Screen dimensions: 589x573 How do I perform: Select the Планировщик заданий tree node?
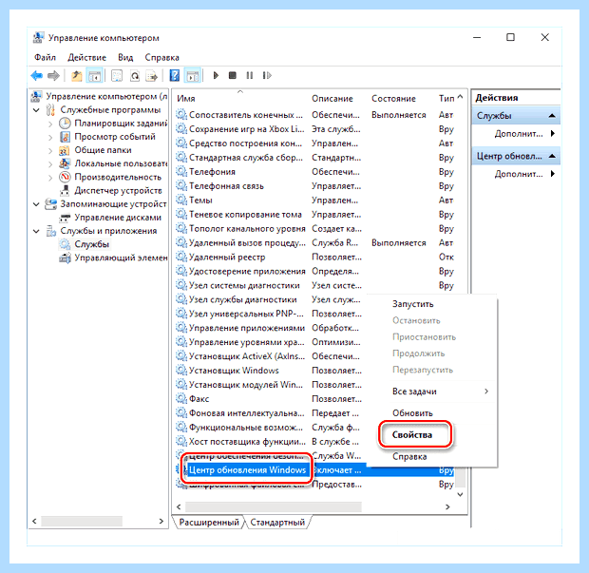point(121,124)
